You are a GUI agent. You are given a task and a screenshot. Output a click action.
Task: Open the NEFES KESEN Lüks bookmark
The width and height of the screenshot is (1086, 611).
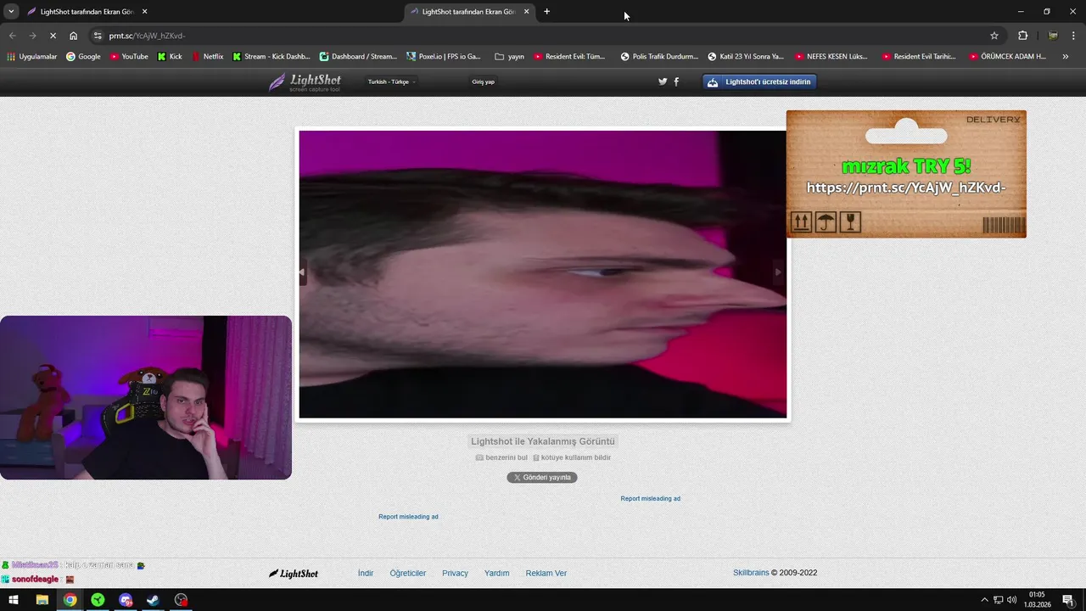pos(831,57)
